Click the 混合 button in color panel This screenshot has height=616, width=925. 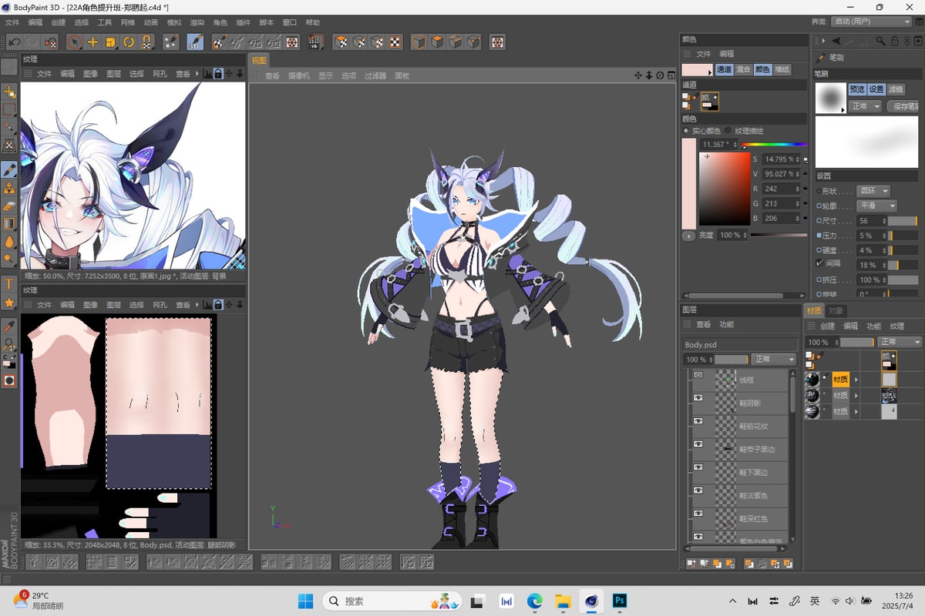743,69
